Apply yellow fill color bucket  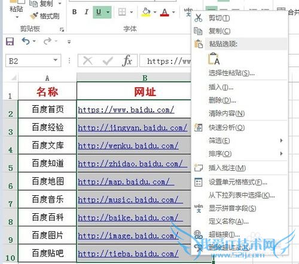(x=146, y=12)
